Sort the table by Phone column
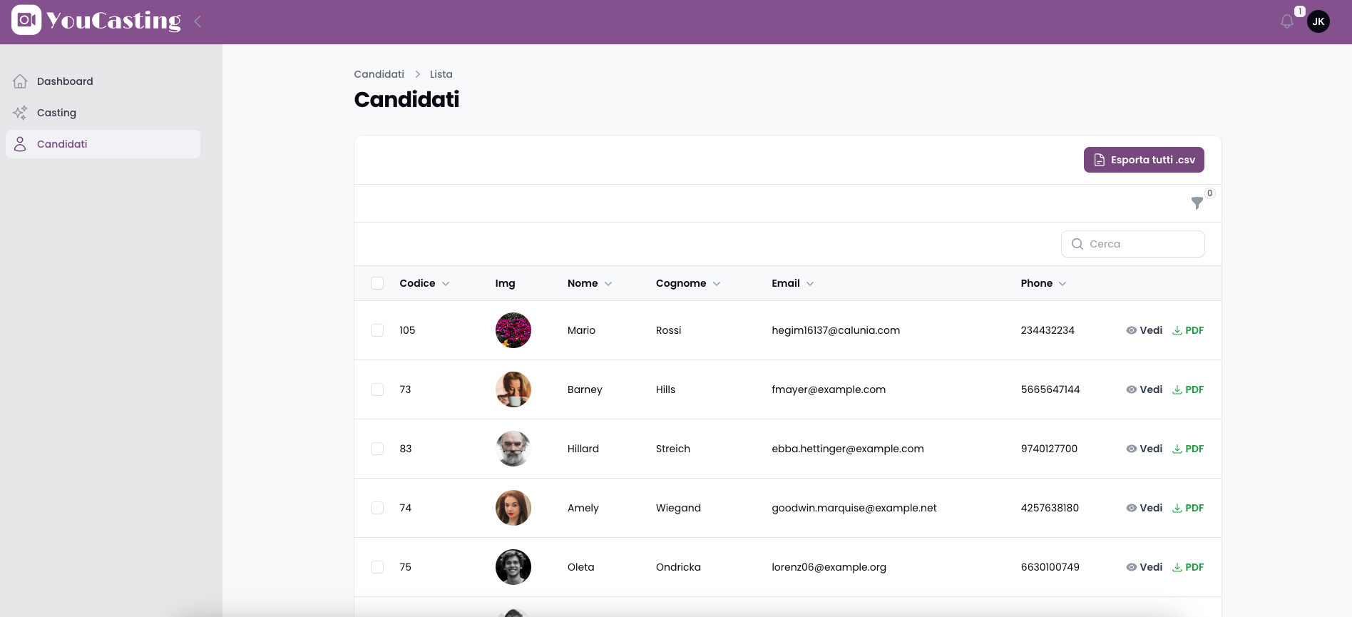Image resolution: width=1352 pixels, height=617 pixels. tap(1043, 283)
